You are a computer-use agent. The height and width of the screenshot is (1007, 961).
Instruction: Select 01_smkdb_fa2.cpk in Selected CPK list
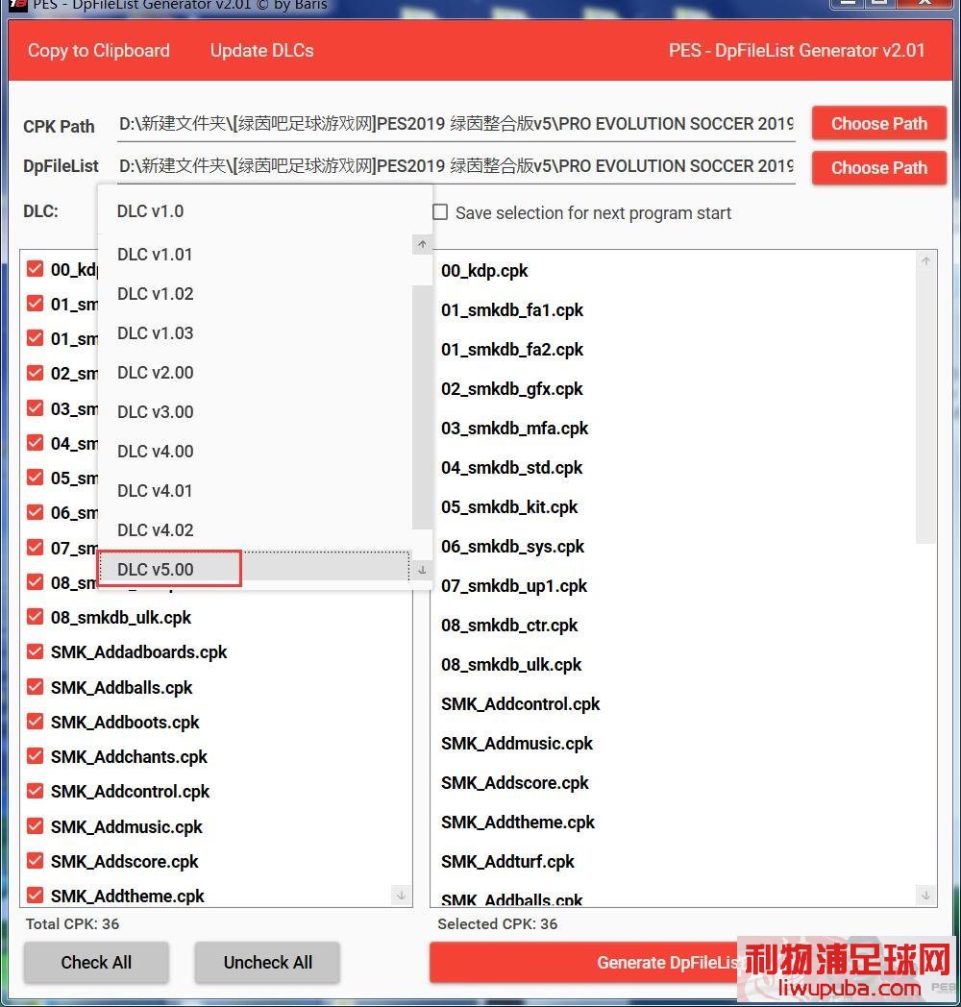[x=512, y=350]
